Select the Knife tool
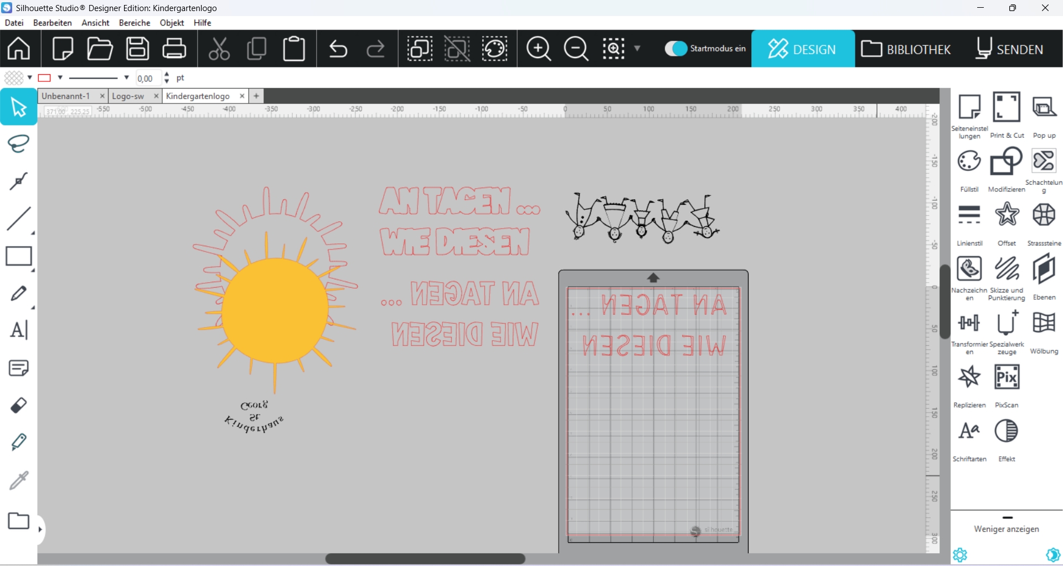The image size is (1063, 566). click(x=18, y=442)
